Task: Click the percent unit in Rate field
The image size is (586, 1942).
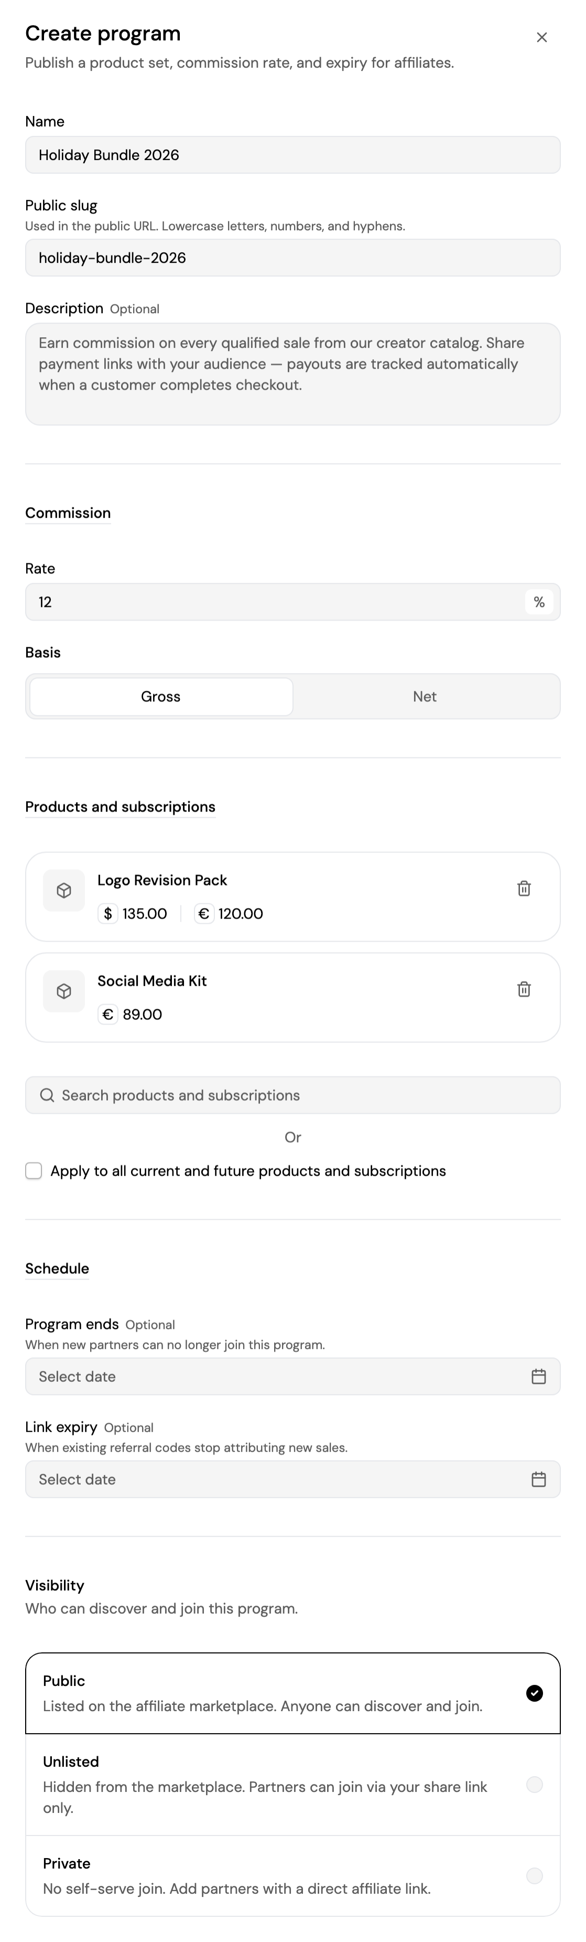Action: click(x=538, y=602)
